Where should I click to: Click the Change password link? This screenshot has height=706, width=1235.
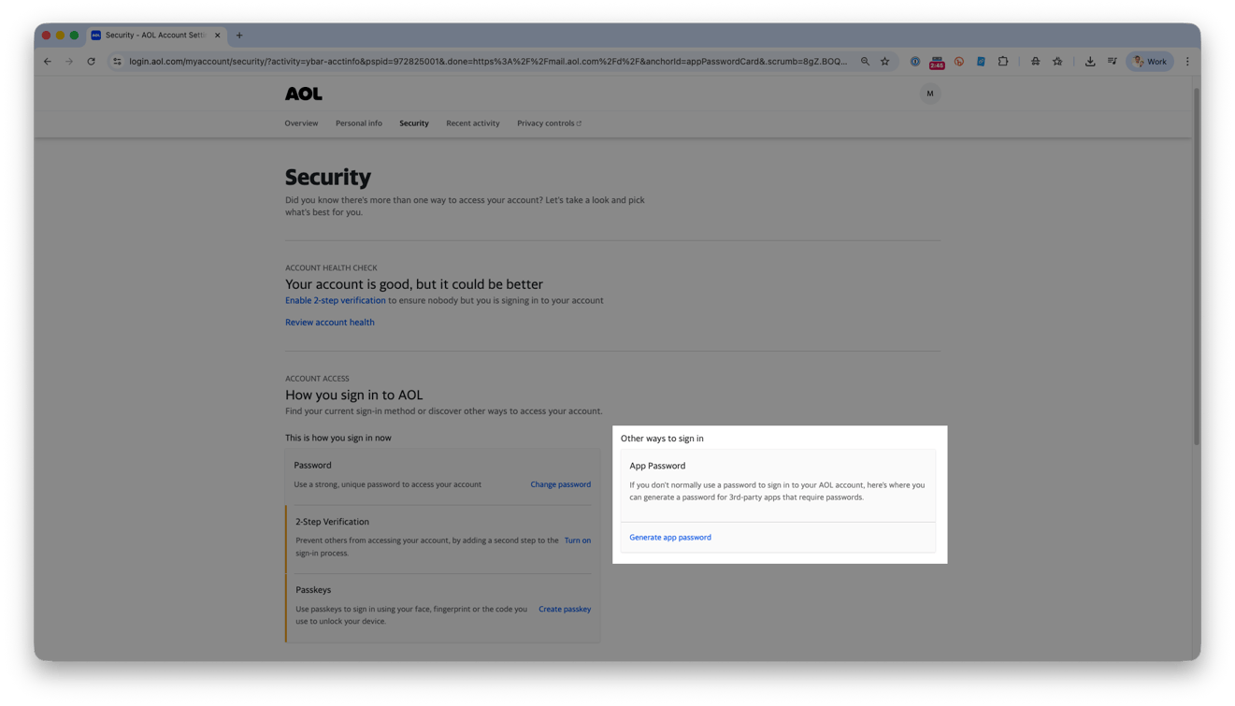pyautogui.click(x=560, y=484)
